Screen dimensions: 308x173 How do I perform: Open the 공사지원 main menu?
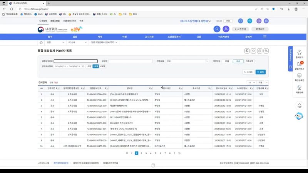coord(149,37)
